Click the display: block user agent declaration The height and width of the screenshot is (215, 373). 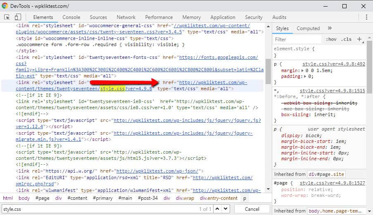tap(302, 136)
